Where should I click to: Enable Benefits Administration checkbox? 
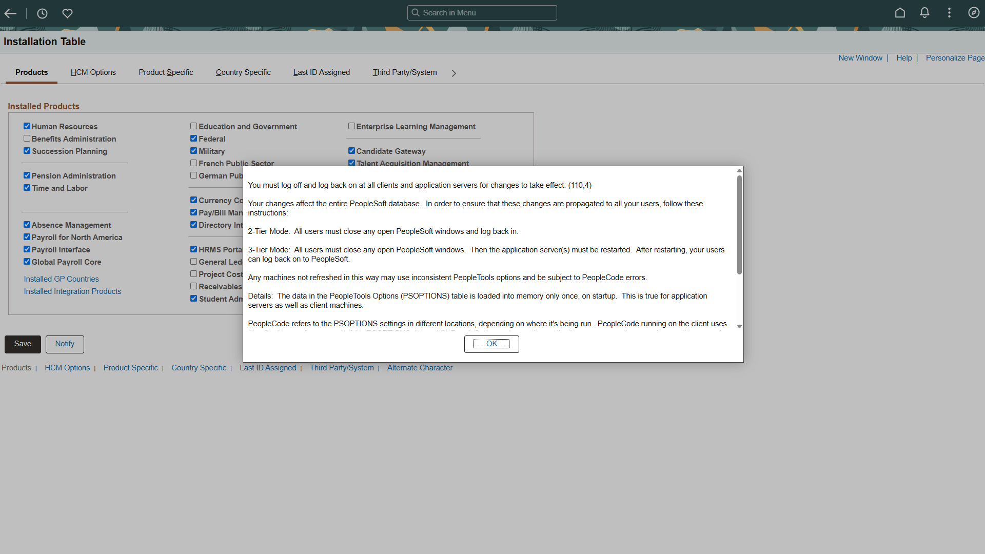click(x=27, y=138)
